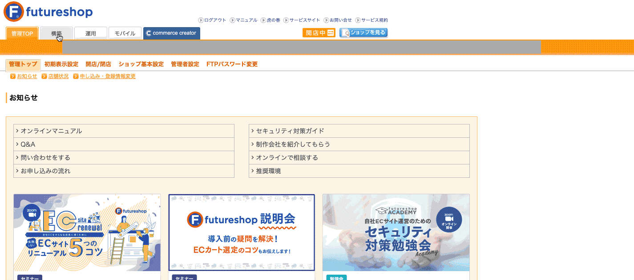Click orange arrow icon beside 店舗状況
The image size is (634, 280).
click(x=44, y=76)
